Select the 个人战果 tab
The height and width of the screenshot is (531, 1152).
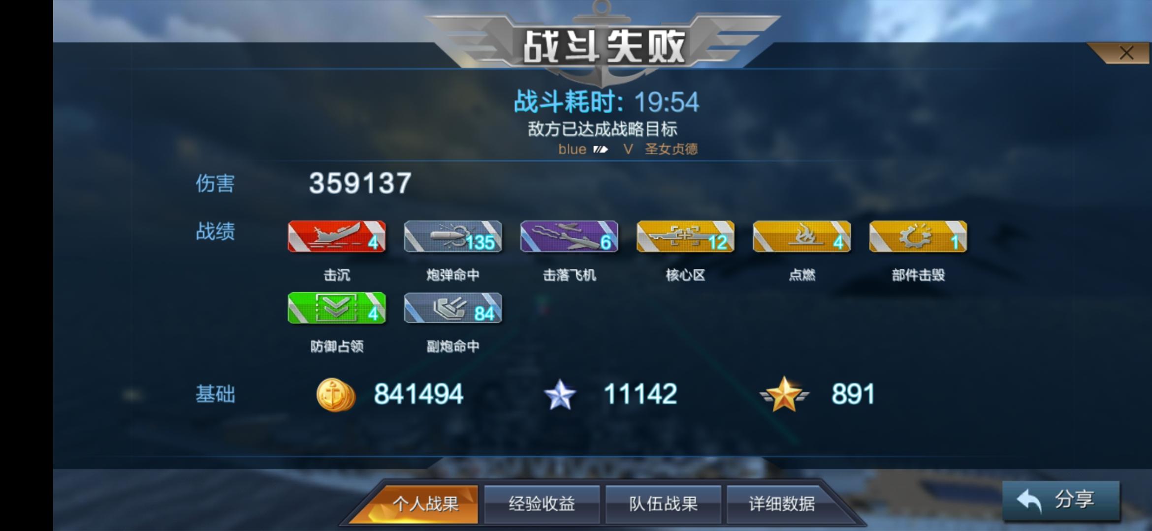425,504
